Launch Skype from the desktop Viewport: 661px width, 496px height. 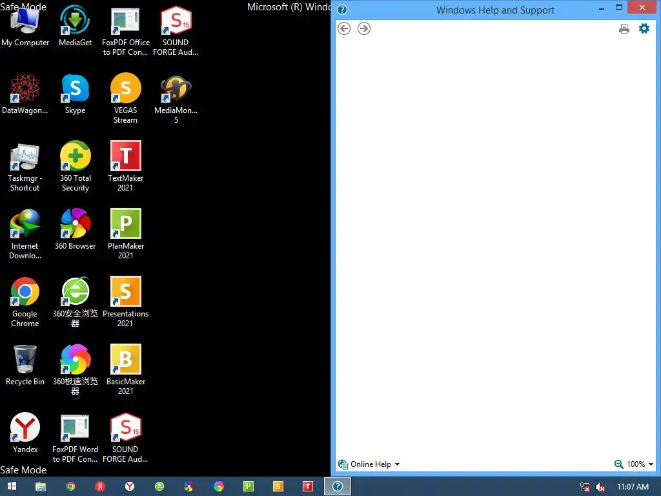[x=75, y=94]
